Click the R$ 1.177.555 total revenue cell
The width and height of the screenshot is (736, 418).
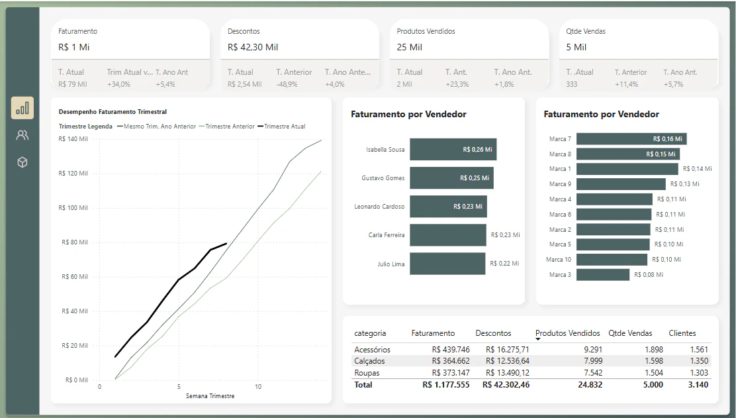coord(446,385)
